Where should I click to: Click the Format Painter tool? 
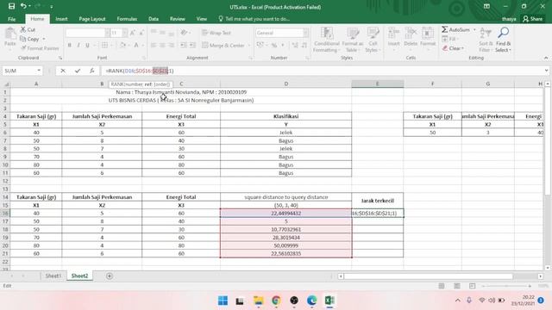(40, 48)
